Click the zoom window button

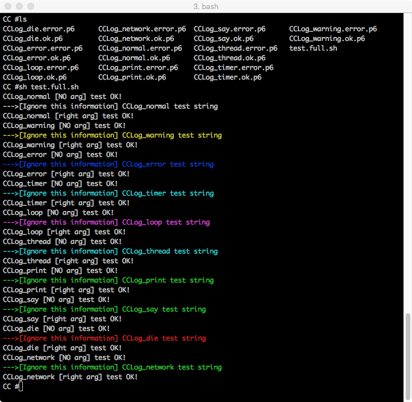click(31, 6)
